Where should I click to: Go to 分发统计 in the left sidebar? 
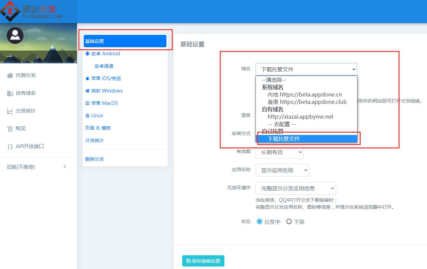(x=25, y=111)
